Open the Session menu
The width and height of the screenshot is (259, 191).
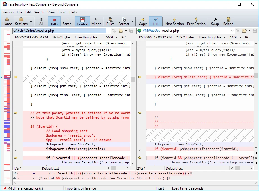(8, 12)
